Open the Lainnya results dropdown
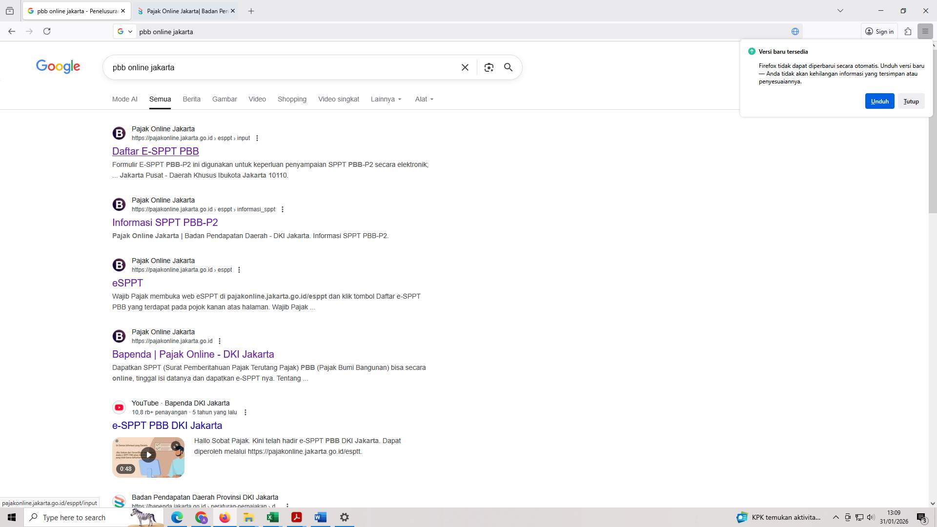Screen dimensions: 937x527 coord(386,99)
